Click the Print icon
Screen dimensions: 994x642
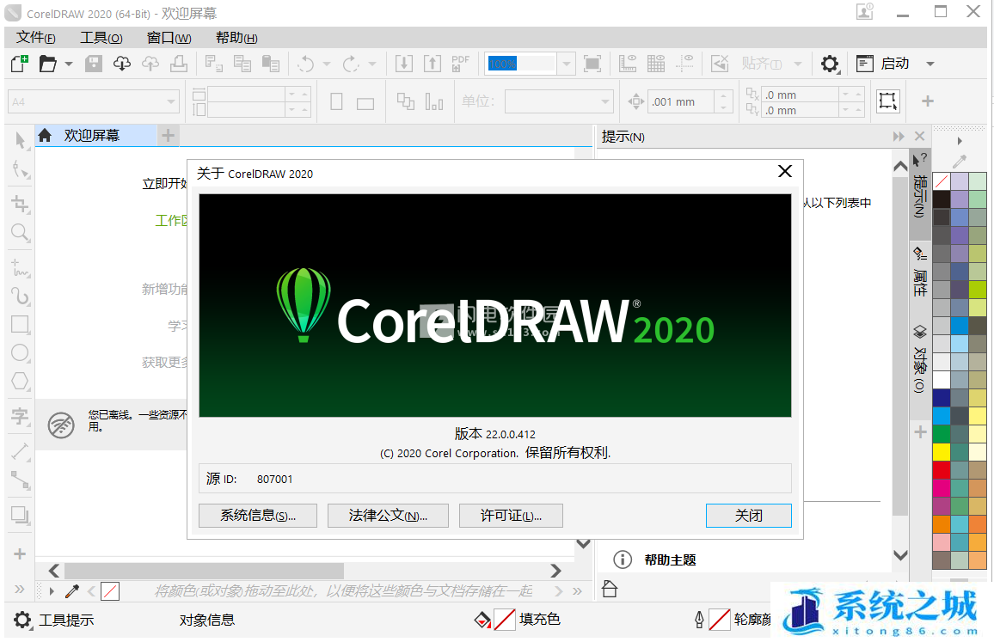[x=179, y=64]
